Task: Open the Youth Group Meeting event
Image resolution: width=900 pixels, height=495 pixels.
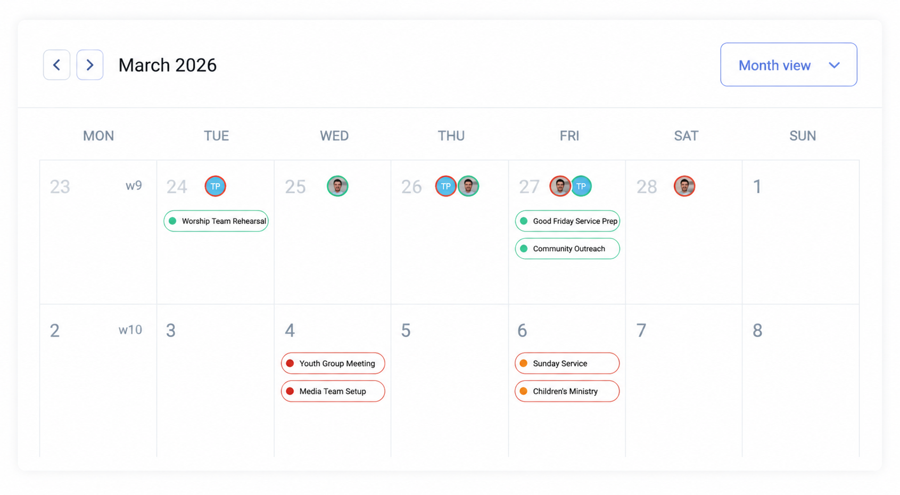Action: (333, 363)
